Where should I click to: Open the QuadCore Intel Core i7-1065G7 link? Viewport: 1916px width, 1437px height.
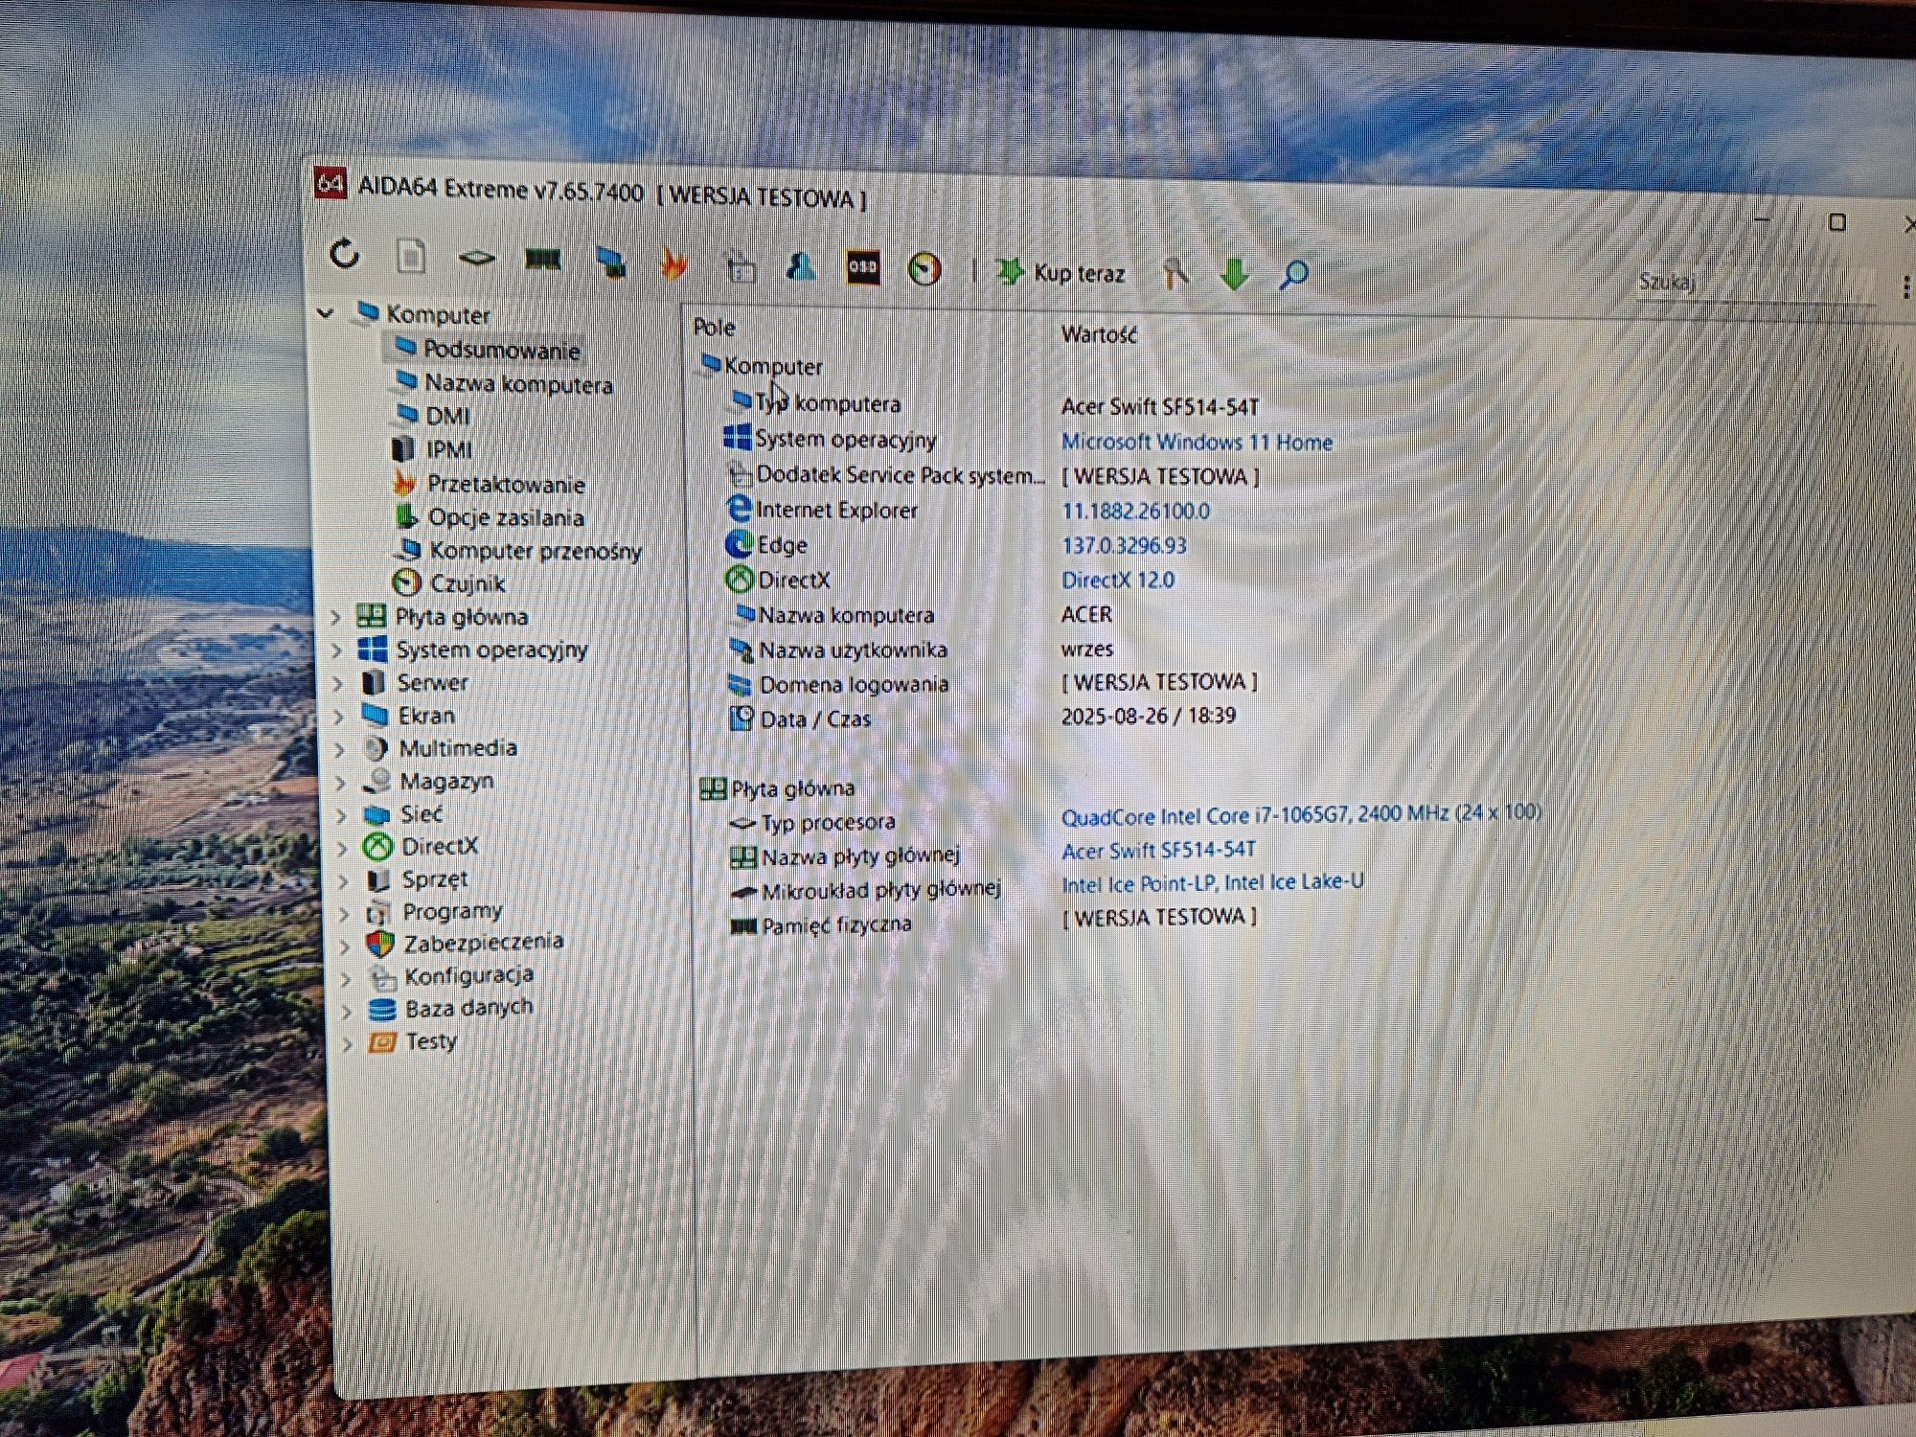[x=1301, y=814]
